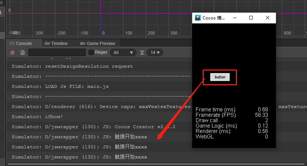
Task: Click the 58.33 framerate value
Action: 261,115
